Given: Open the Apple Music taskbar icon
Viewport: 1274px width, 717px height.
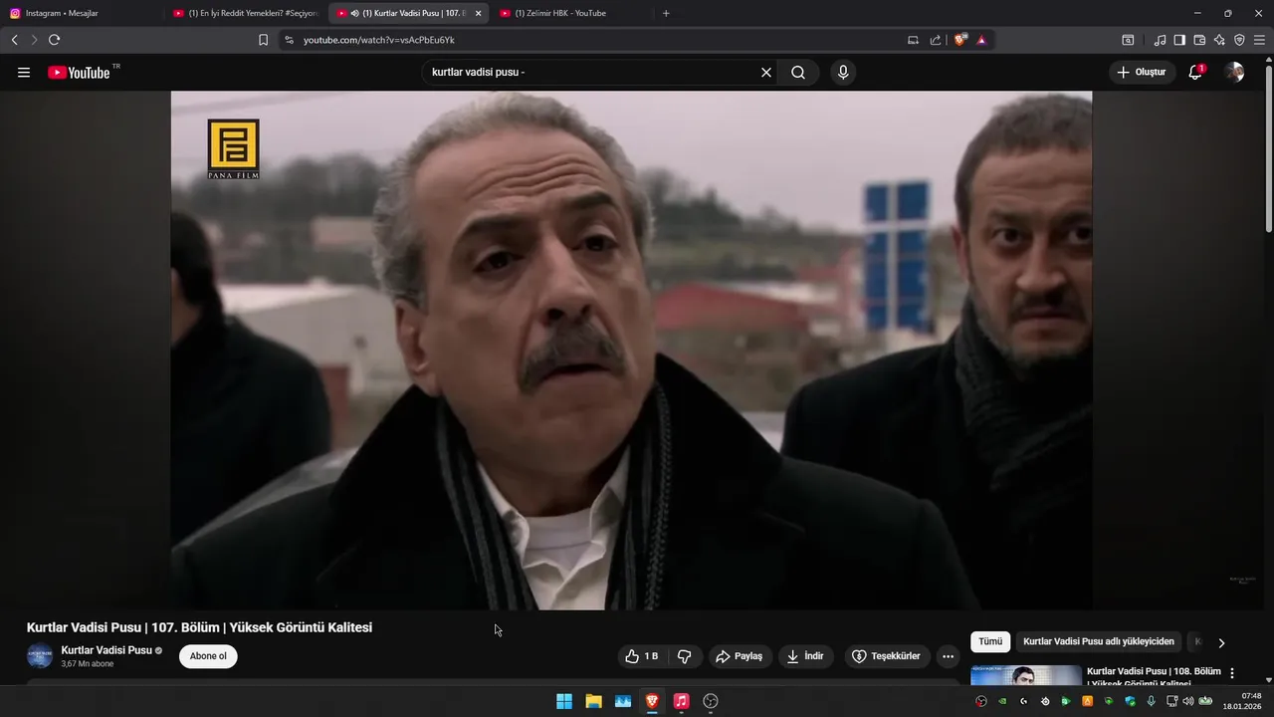Looking at the screenshot, I should [x=681, y=701].
